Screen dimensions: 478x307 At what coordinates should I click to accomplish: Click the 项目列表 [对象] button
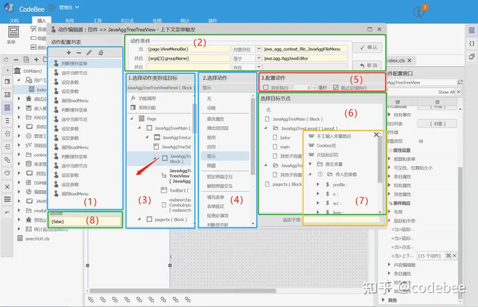[x=437, y=124]
